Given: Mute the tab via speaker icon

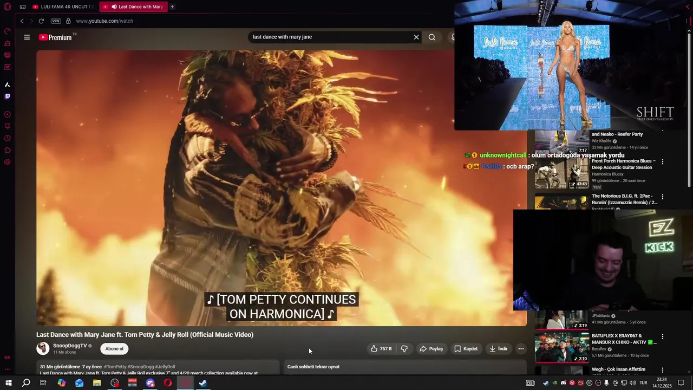Looking at the screenshot, I should (x=114, y=7).
